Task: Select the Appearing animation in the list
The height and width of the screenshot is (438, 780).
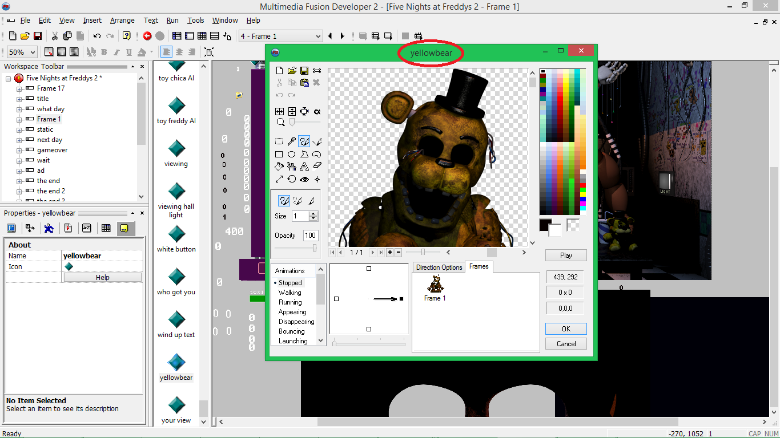Action: [292, 312]
